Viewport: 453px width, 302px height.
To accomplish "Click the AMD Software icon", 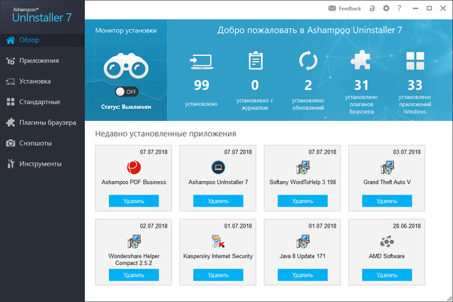I will pyautogui.click(x=387, y=241).
